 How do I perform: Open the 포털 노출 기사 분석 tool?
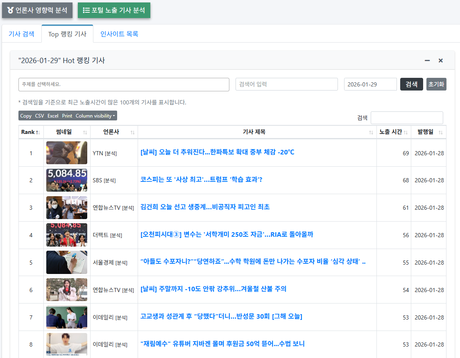click(x=114, y=11)
